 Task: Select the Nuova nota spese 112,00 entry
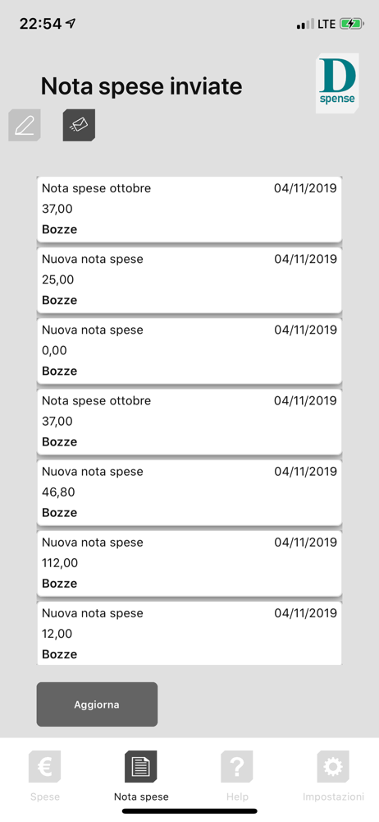tap(189, 563)
